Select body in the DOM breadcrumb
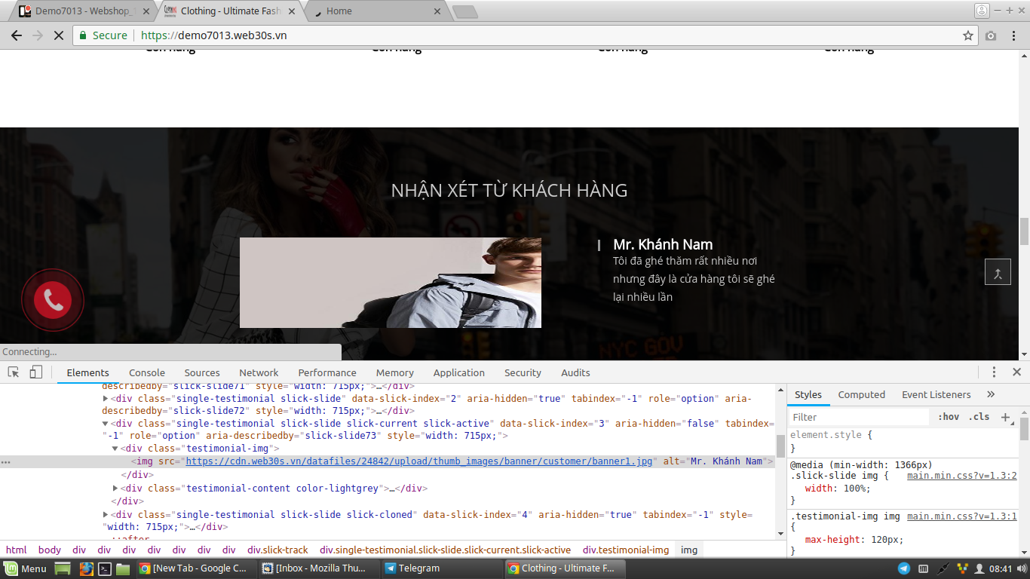This screenshot has height=579, width=1030. point(50,550)
